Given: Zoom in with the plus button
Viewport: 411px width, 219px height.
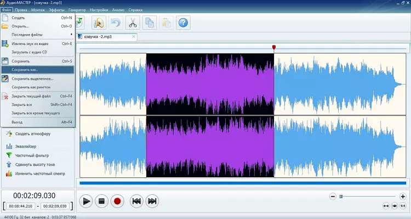Looking at the screenshot, I should click(403, 196).
